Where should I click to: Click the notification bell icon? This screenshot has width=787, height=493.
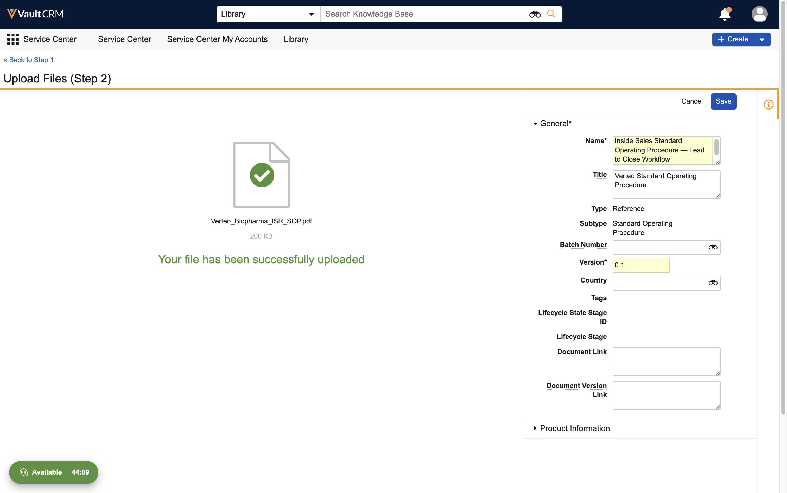[x=725, y=14]
